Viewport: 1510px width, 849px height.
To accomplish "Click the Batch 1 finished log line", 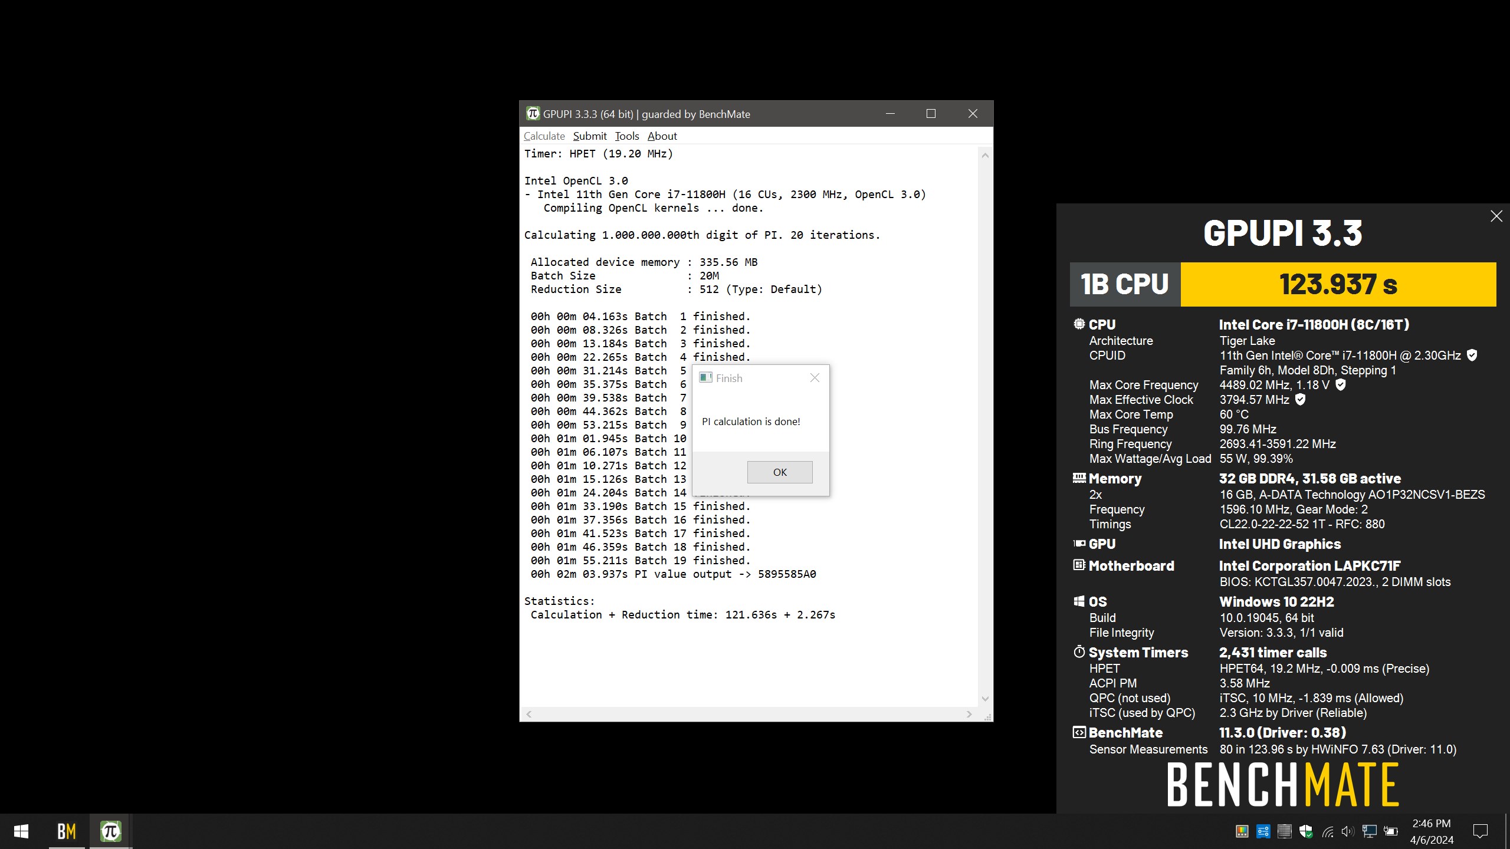I will 640,317.
